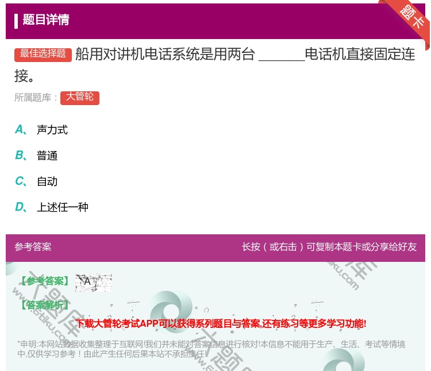This screenshot has width=431, height=371.
Task: Click the *申明 disclaimer text
Action: point(211,349)
